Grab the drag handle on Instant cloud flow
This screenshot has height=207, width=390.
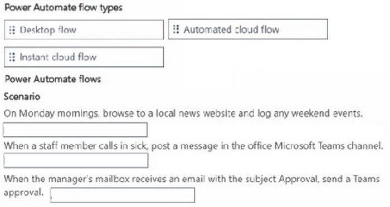point(12,57)
